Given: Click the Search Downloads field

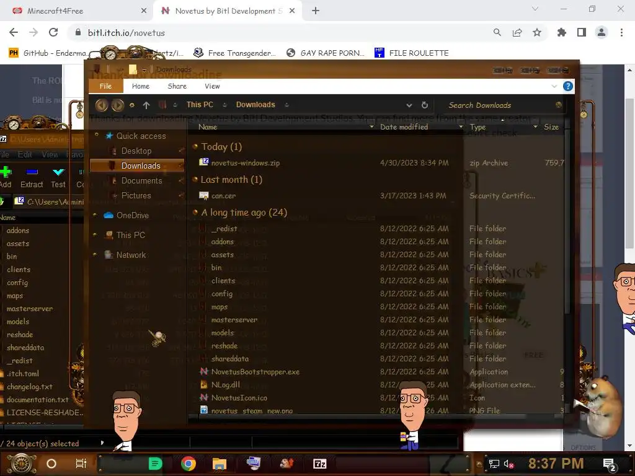Looking at the screenshot, I should [x=501, y=105].
